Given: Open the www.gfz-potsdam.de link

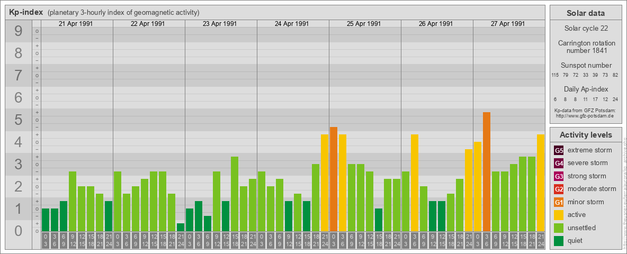Looking at the screenshot, I should coord(585,115).
